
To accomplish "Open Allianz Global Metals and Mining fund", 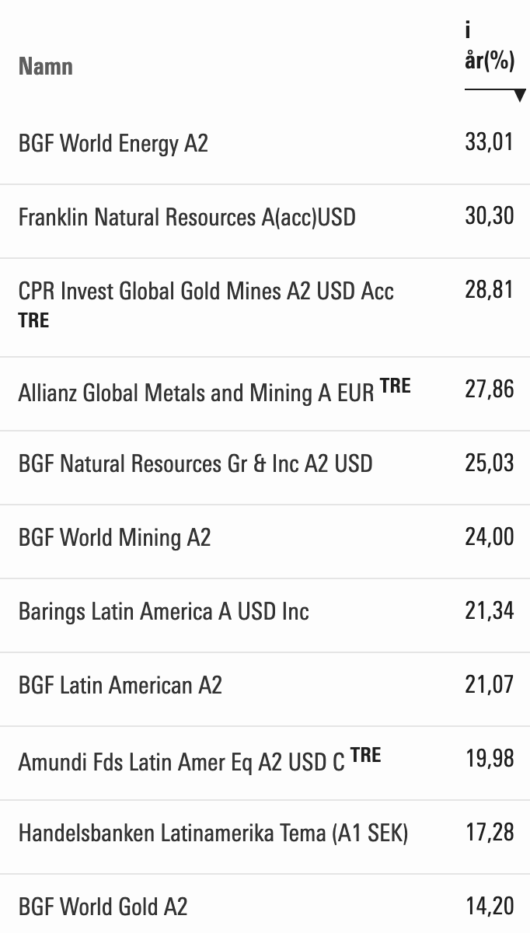I will (x=196, y=393).
